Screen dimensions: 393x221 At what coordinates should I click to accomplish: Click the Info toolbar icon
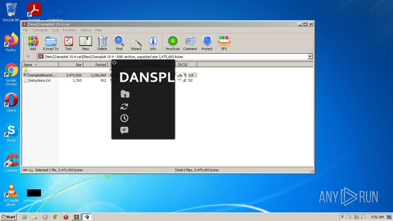153,43
